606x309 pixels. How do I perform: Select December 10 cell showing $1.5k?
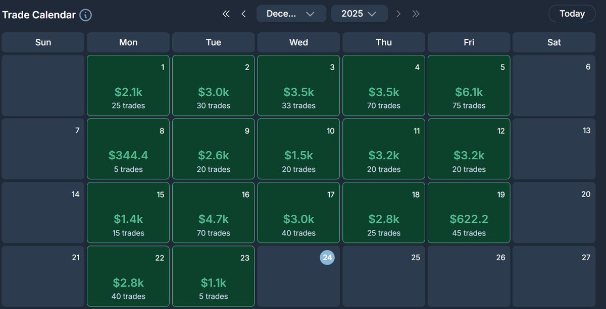298,149
